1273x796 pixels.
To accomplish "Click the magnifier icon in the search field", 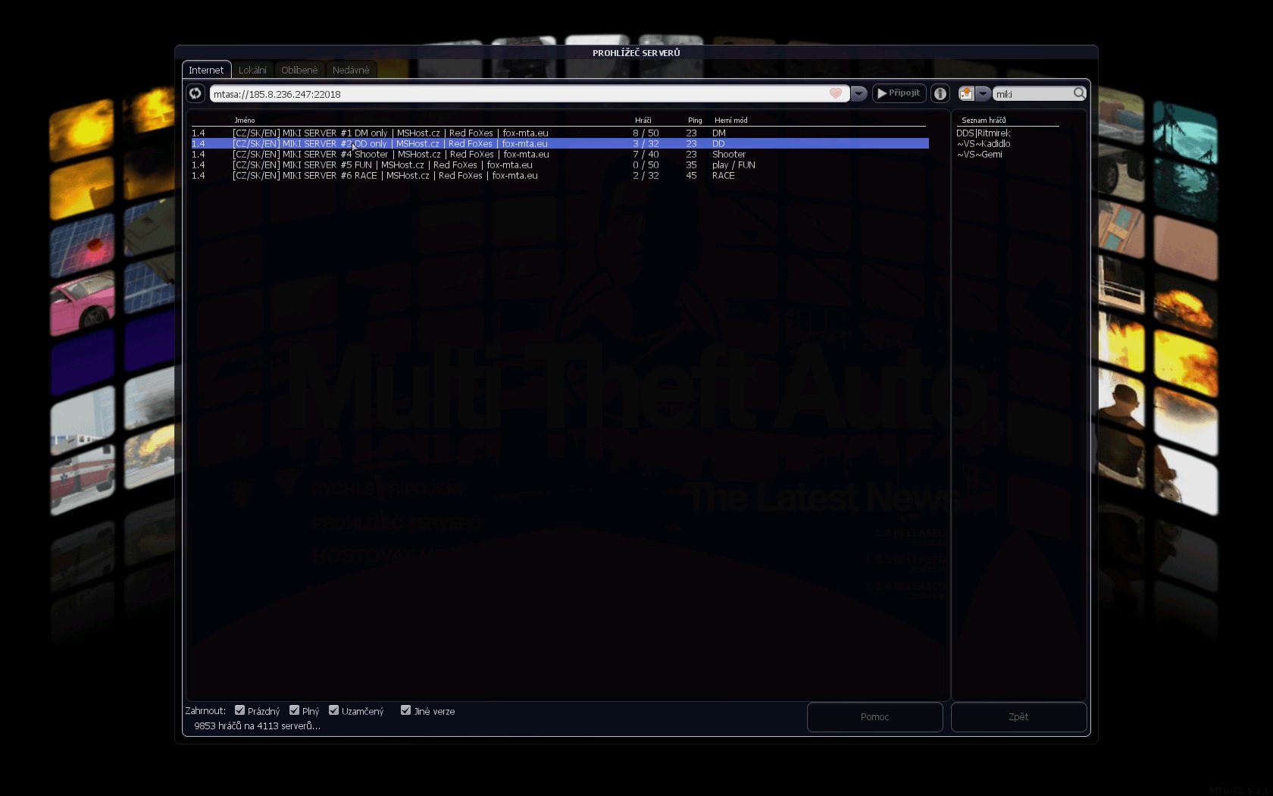I will click(1079, 92).
